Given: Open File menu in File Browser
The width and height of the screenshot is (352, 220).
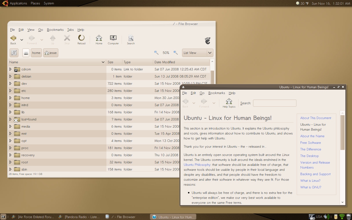Looking at the screenshot, I should 12,30.
